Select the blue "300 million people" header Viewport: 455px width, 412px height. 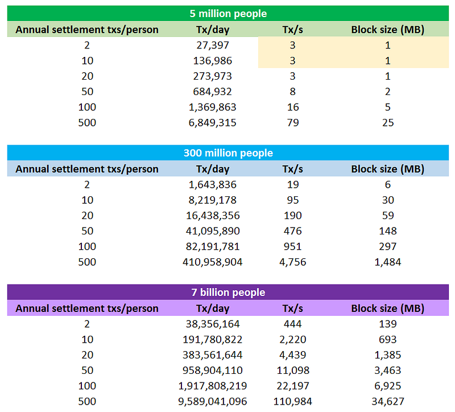pyautogui.click(x=228, y=153)
